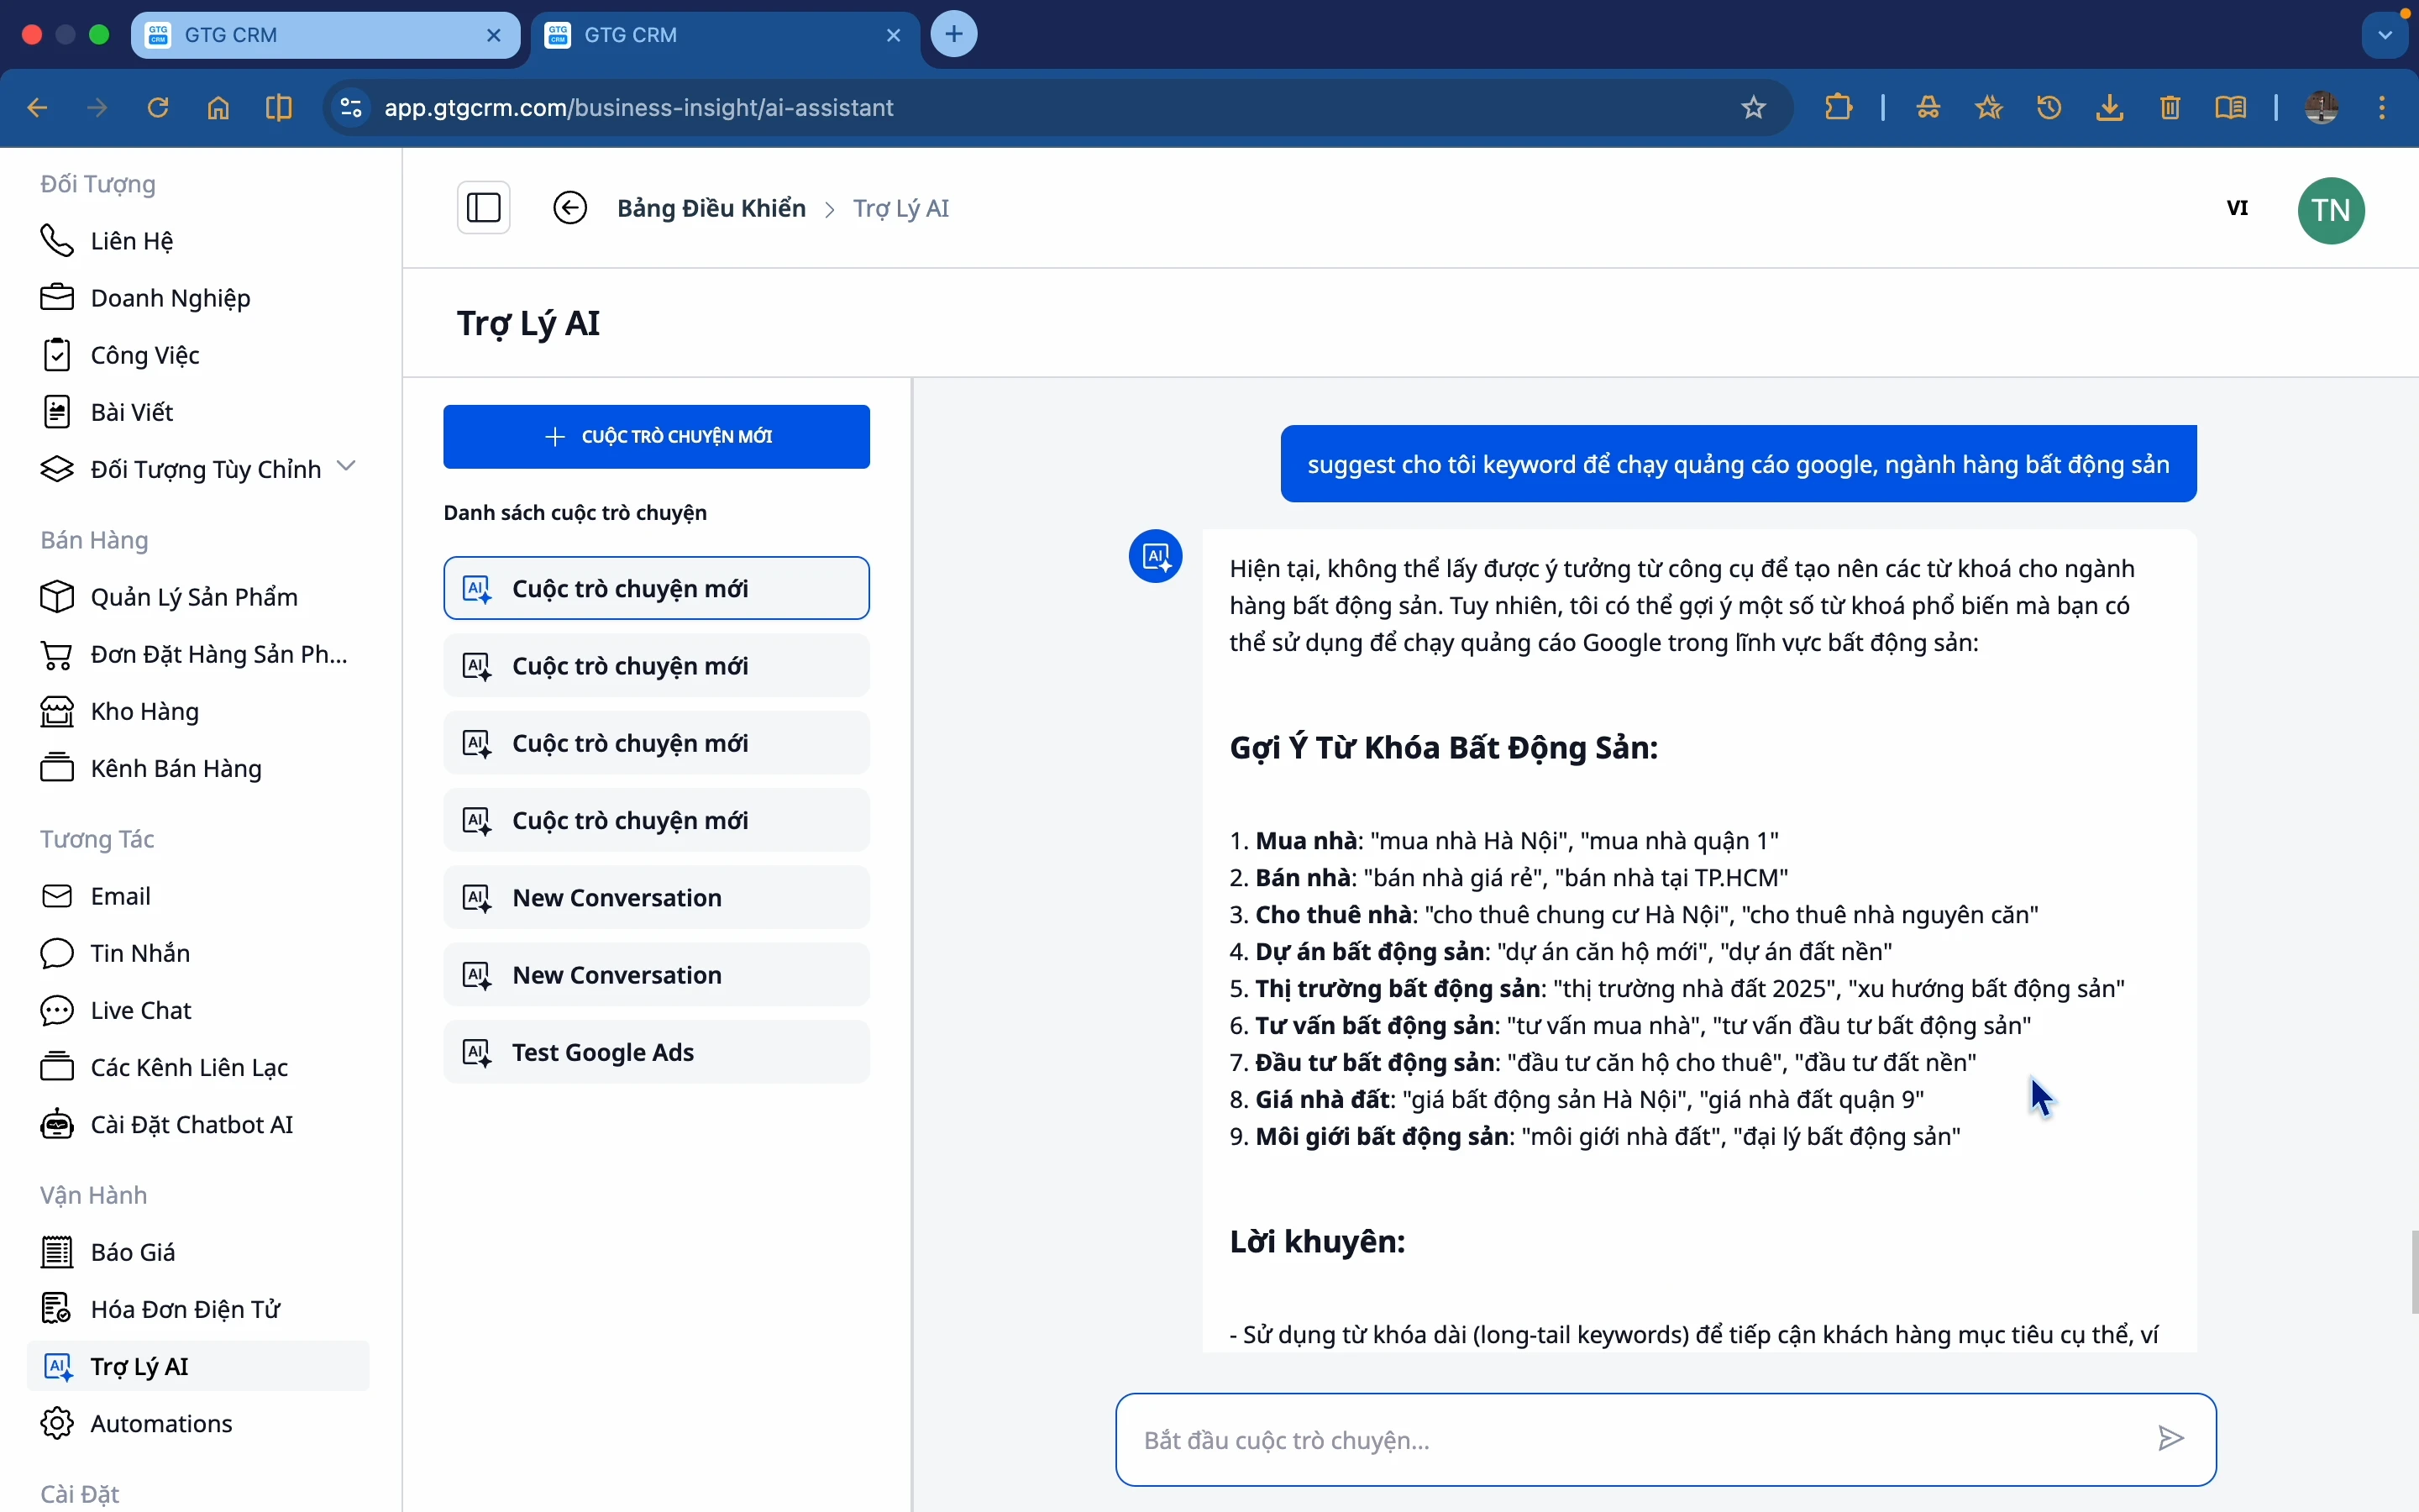Open VI language selector
The image size is (2419, 1512).
pos(2238,208)
